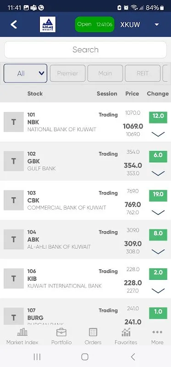
Task: Click the Search input field
Action: click(85, 50)
